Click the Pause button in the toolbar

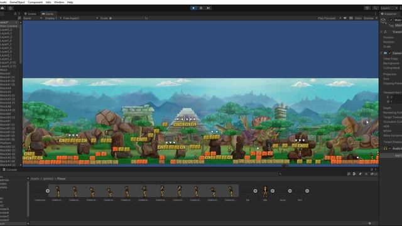point(201,8)
